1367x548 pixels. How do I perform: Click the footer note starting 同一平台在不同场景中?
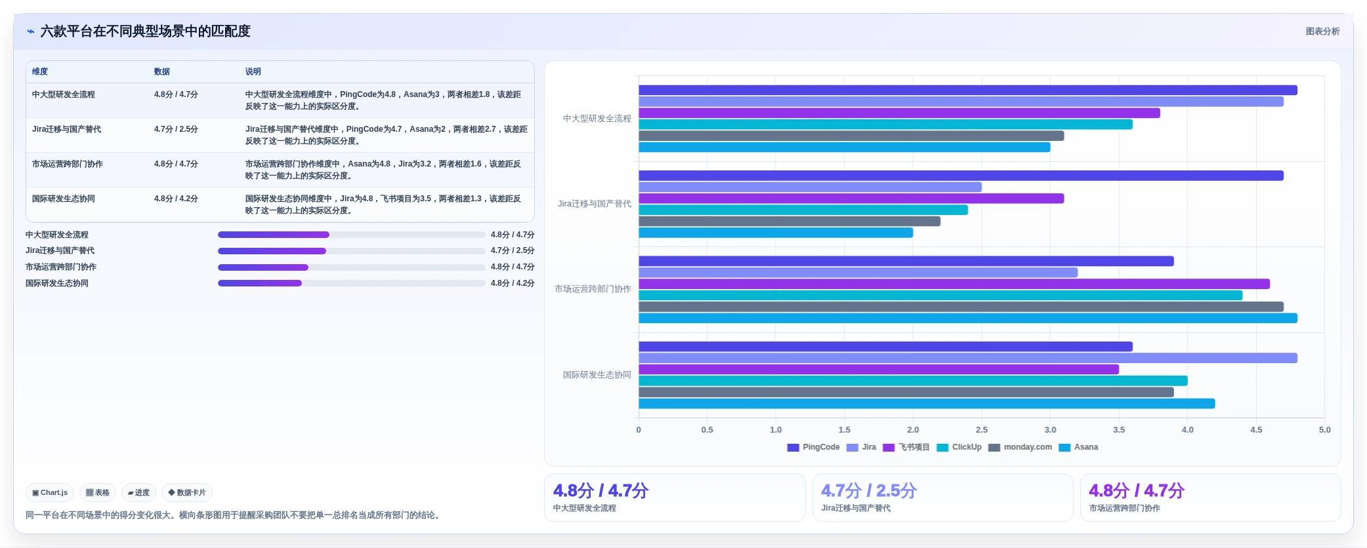(x=232, y=515)
